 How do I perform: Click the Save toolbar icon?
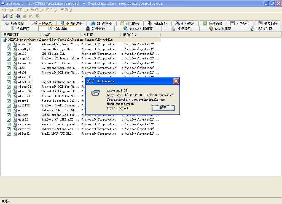(6, 16)
